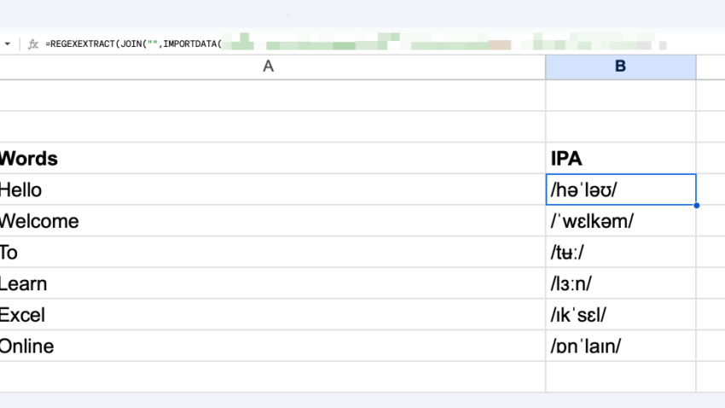Screen dimensions: 725x408
Task: Select the /tʉː/ IPA cell
Action: tap(620, 253)
